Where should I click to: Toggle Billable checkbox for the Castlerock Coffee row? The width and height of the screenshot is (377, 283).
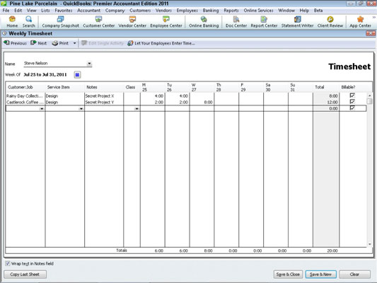coord(352,102)
